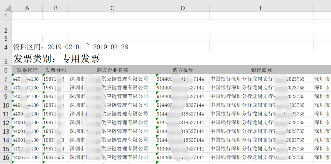This screenshot has width=331, height=164.
Task: Select column E header
Action: tap(261, 8)
